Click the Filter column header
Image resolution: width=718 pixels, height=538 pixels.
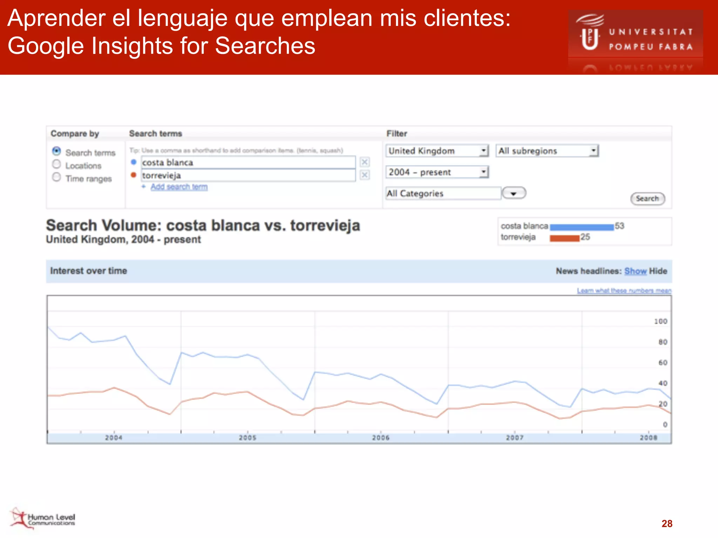click(397, 133)
